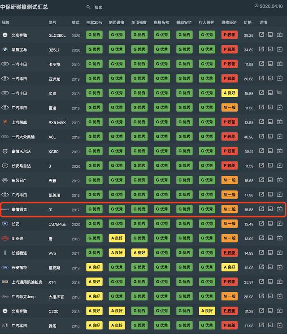287x334 pixels.
Task: Show the image icon for 天籁
Action: [x=270, y=180]
